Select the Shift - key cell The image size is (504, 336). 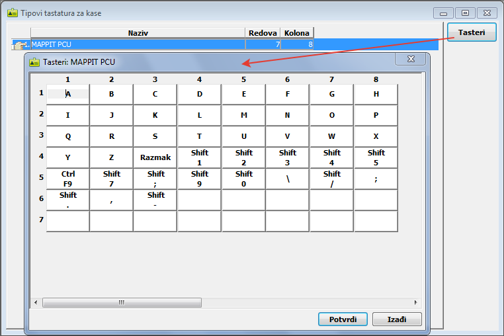point(155,200)
